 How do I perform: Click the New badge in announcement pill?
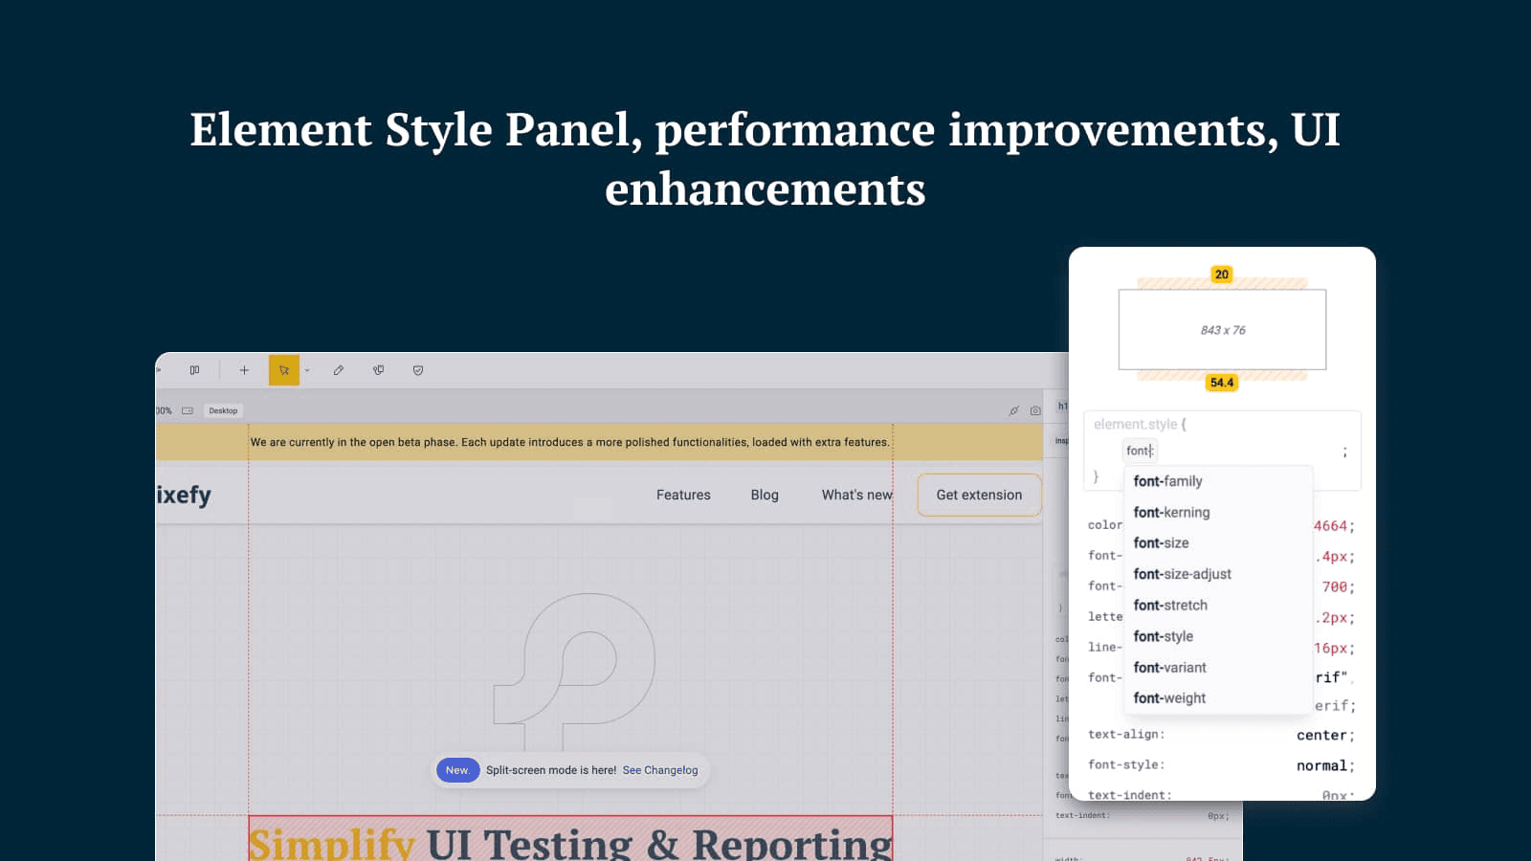click(x=457, y=770)
